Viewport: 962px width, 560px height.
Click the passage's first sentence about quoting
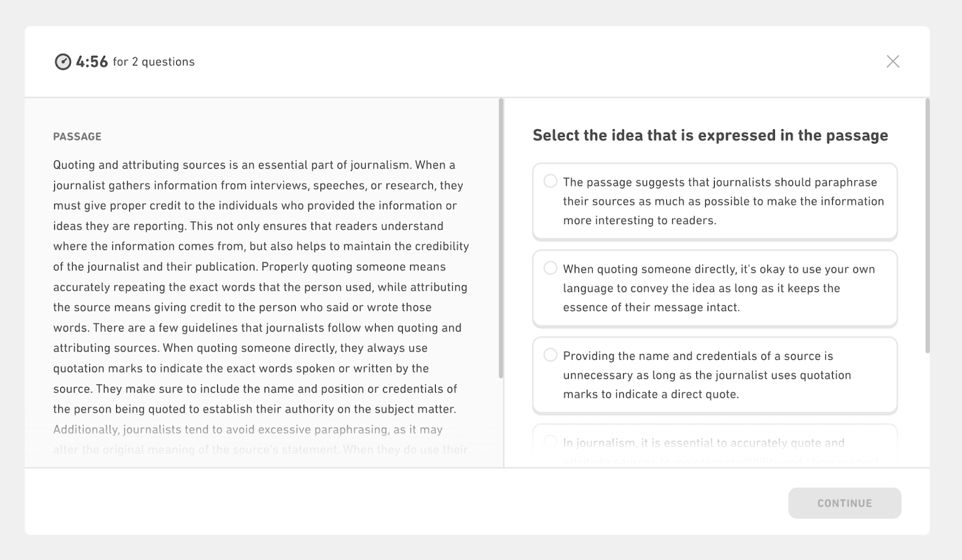(231, 165)
